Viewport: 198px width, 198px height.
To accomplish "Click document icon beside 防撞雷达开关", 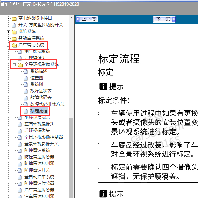I will pos(20,170).
